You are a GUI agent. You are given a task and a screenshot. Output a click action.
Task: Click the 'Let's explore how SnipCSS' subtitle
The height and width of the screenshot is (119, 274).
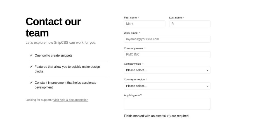pyautogui.click(x=61, y=43)
